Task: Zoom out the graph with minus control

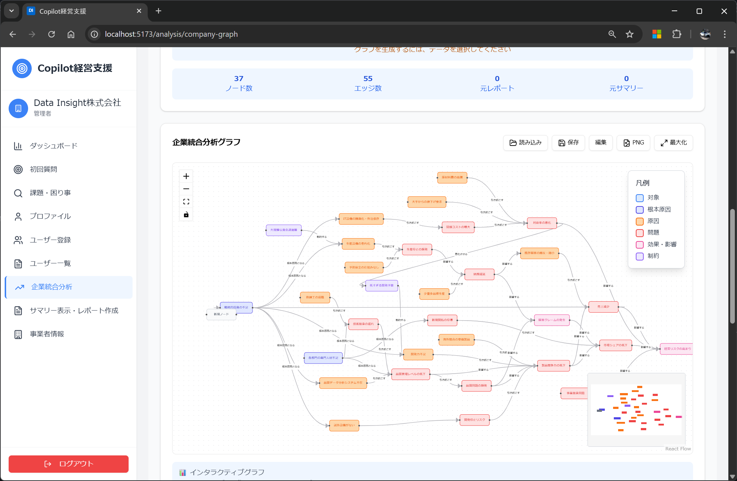Action: 186,189
